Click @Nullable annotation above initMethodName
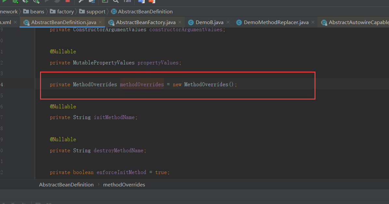 pyautogui.click(x=63, y=106)
